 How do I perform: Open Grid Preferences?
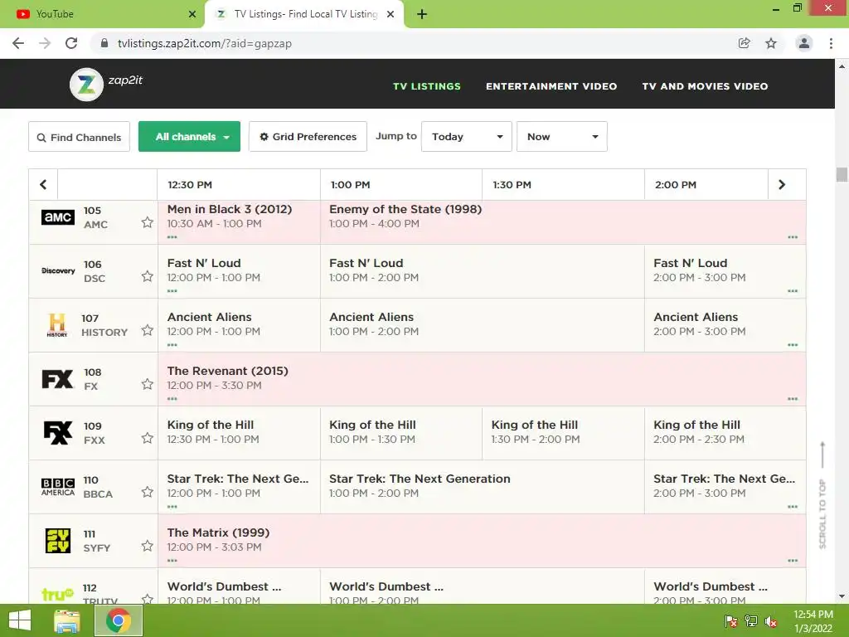(308, 137)
